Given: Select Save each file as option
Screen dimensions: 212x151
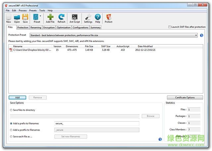Looking at the screenshot, I should point(12,136).
